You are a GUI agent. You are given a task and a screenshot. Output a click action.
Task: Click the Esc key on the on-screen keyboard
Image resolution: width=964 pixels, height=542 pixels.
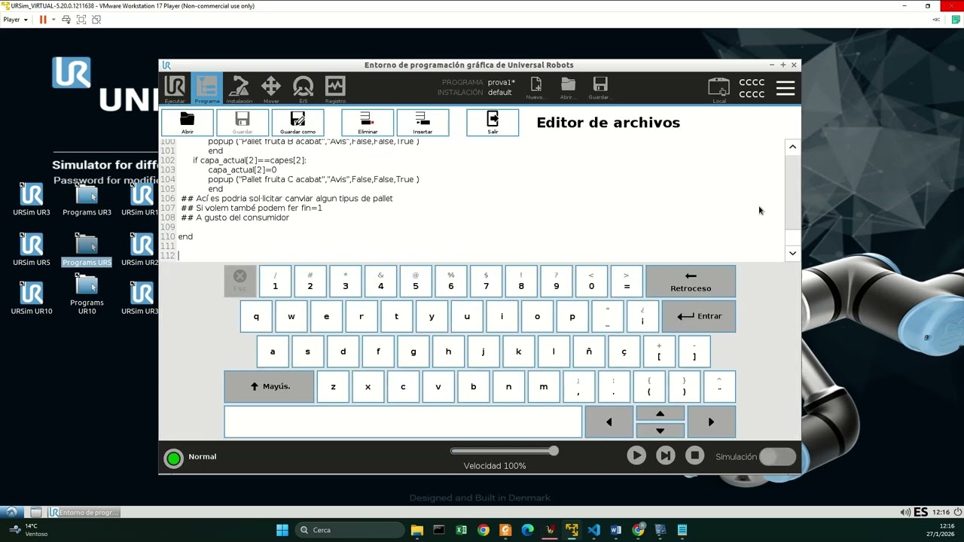click(x=239, y=281)
